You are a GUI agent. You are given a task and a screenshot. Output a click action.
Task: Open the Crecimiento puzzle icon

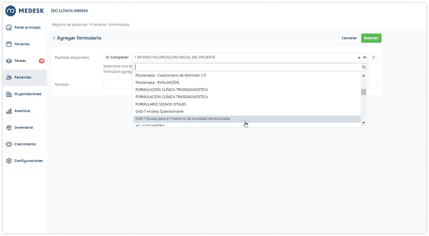point(9,144)
